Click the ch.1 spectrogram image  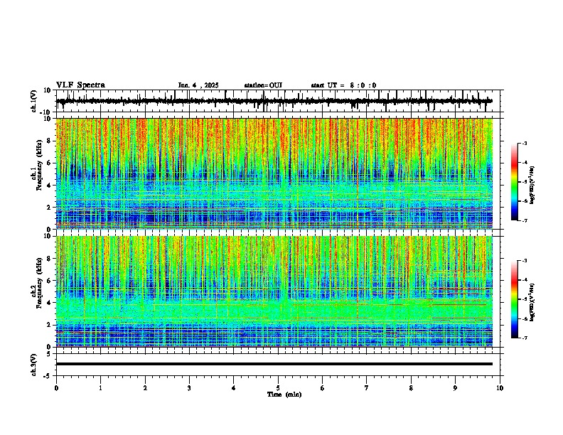[274, 173]
